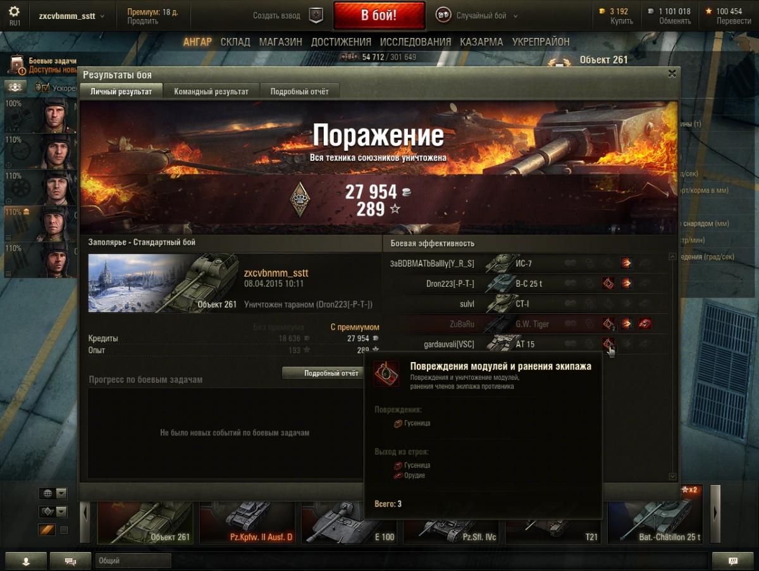Click damage dealt icon in ИС-7 row
Screen dimensions: 759x571
point(626,263)
